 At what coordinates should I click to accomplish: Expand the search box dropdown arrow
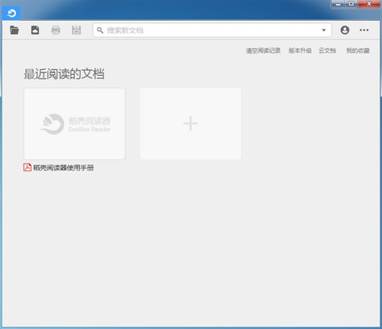click(324, 31)
